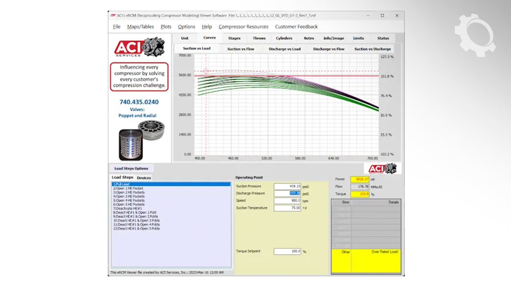Switch to the Throws tab
Screen dimensions: 511x287
[x=259, y=38]
